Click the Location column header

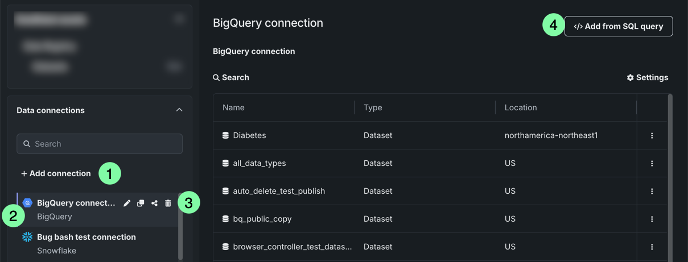[521, 107]
